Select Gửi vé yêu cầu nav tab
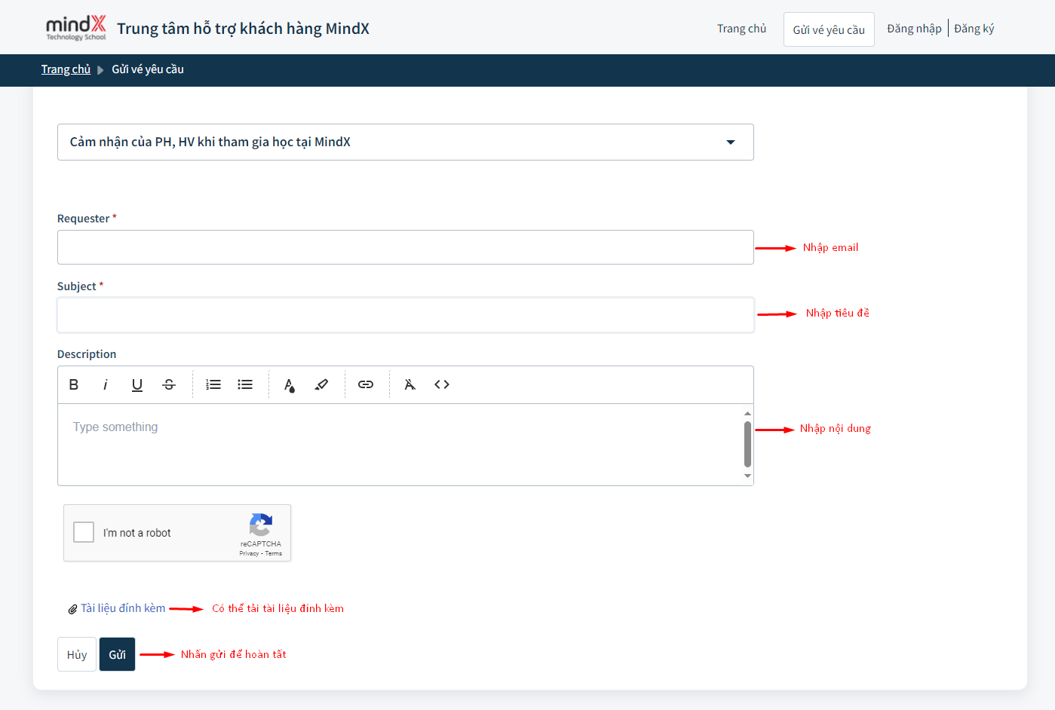 coord(829,29)
